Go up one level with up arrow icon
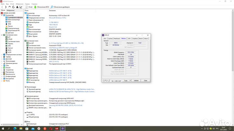Image resolution: width=234 pixels, height=131 pixels. point(9,7)
